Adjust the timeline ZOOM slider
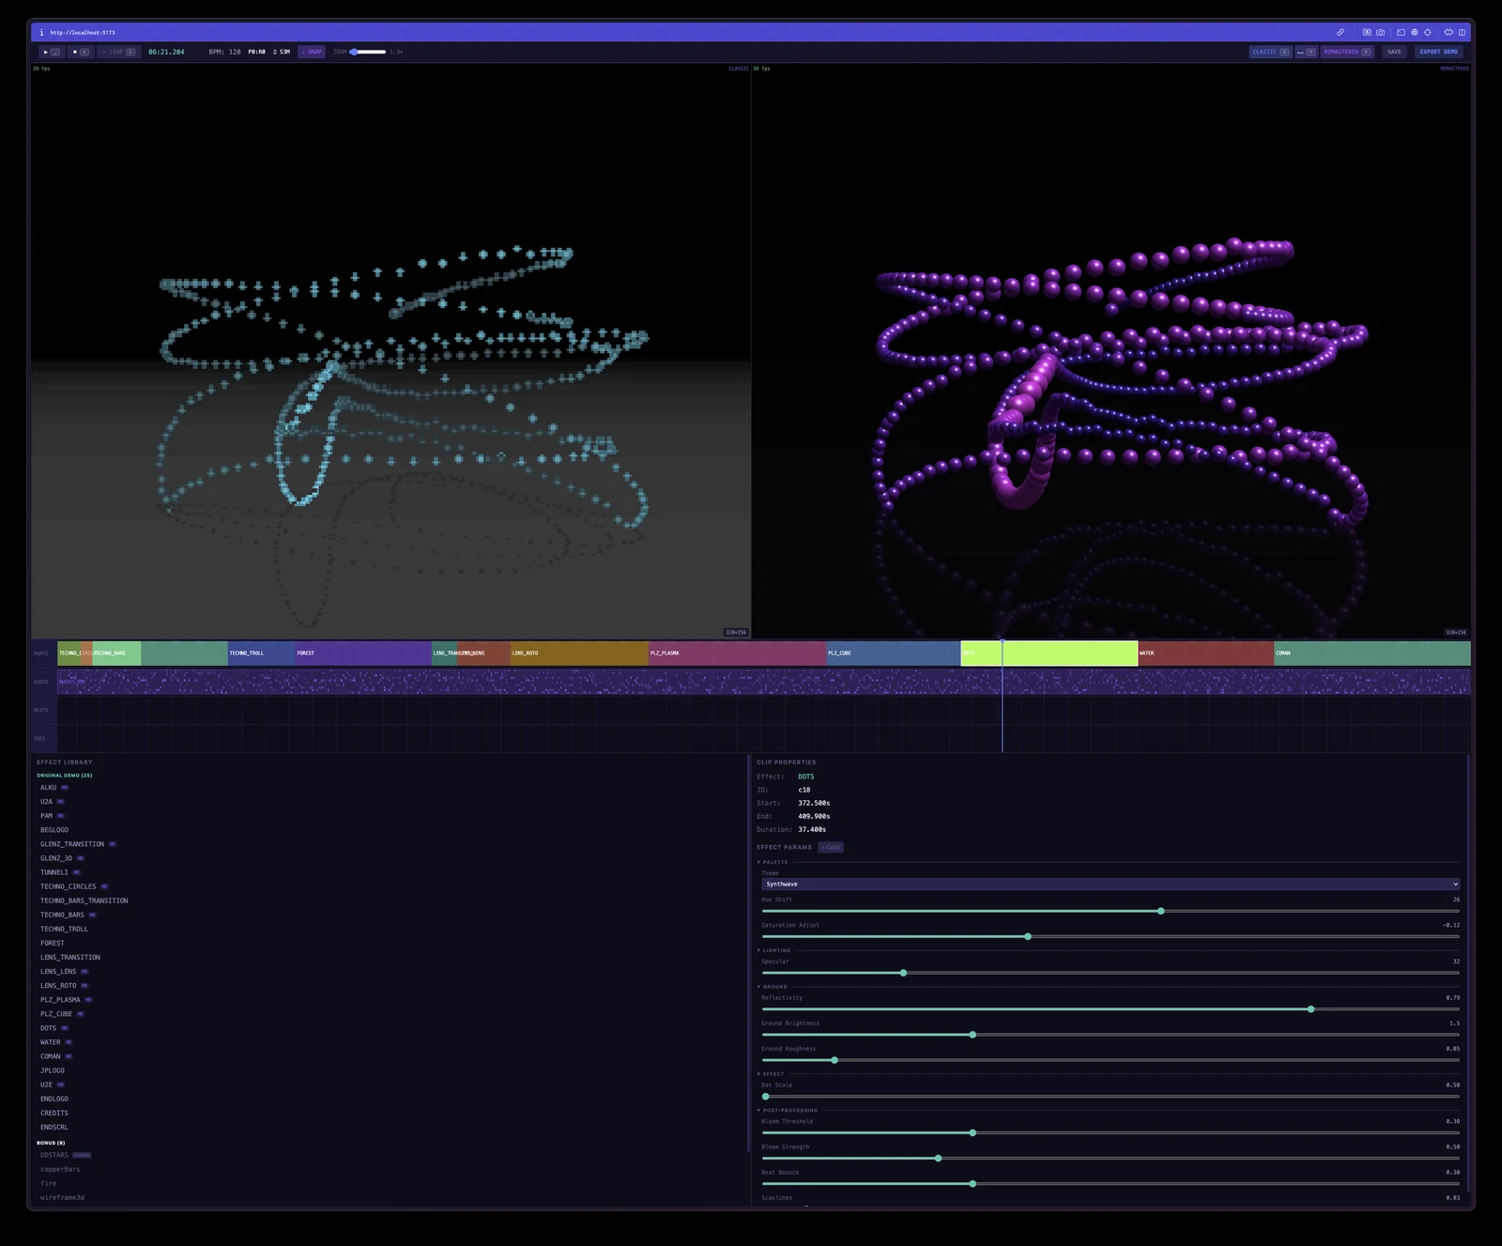The height and width of the screenshot is (1246, 1502). (368, 52)
